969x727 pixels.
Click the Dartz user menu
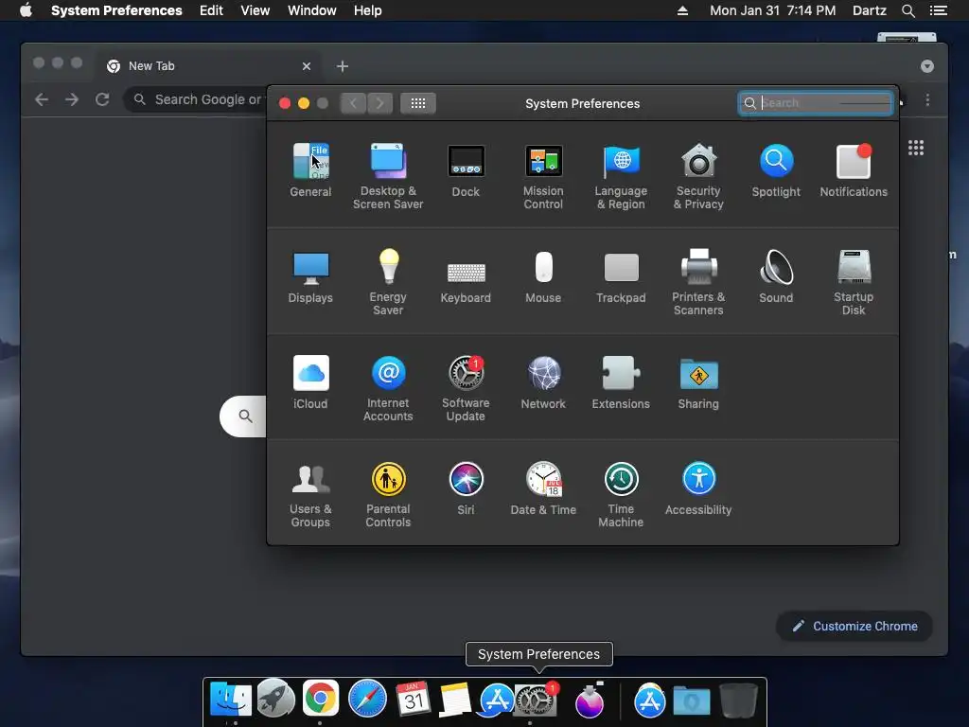[869, 10]
